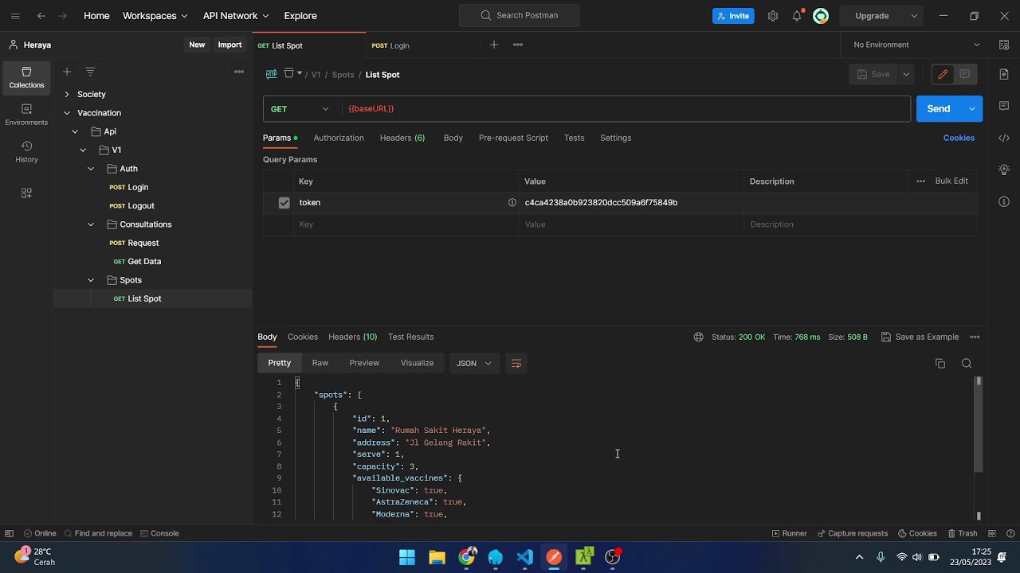Image resolution: width=1020 pixels, height=573 pixels.
Task: Open the notifications bell
Action: 797,16
